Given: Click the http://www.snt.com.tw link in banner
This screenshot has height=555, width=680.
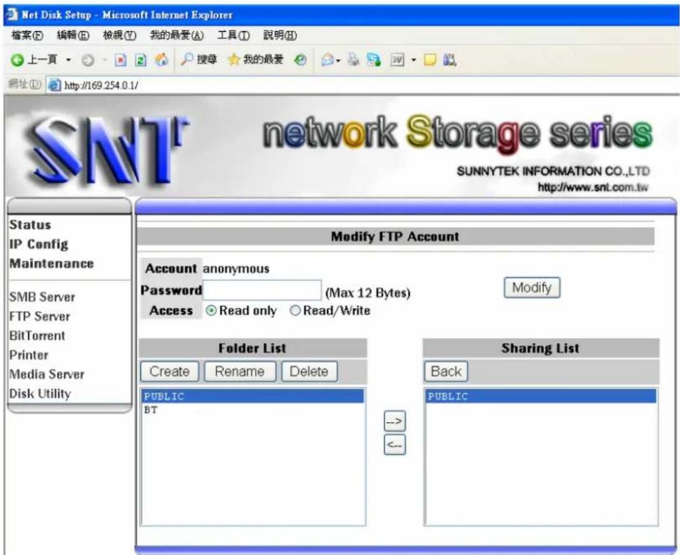Looking at the screenshot, I should point(593,187).
